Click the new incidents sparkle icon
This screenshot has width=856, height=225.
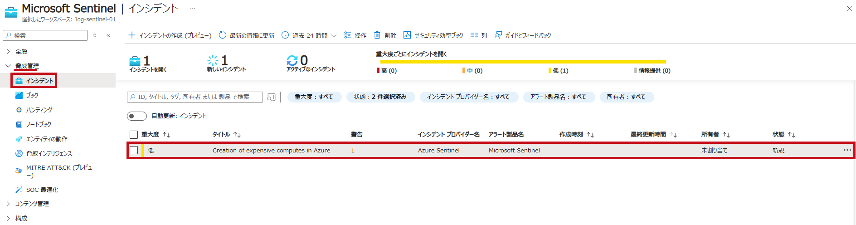(x=213, y=60)
